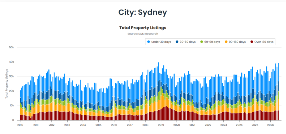Click the 50k y-axis label
The image size is (286, 134).
[x=11, y=48]
